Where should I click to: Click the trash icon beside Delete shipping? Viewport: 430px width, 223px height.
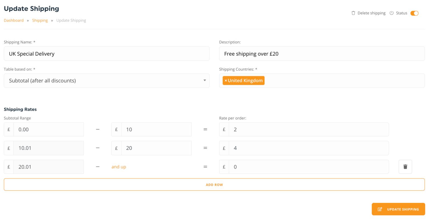pyautogui.click(x=353, y=13)
